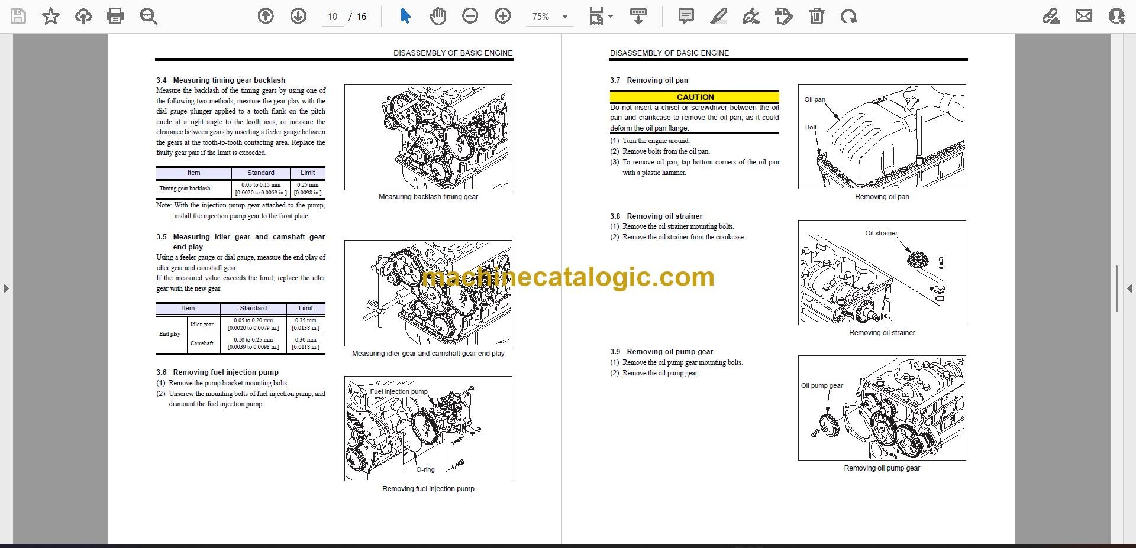Select the highlight text tool
Screen dimensions: 1136x548
tap(718, 16)
